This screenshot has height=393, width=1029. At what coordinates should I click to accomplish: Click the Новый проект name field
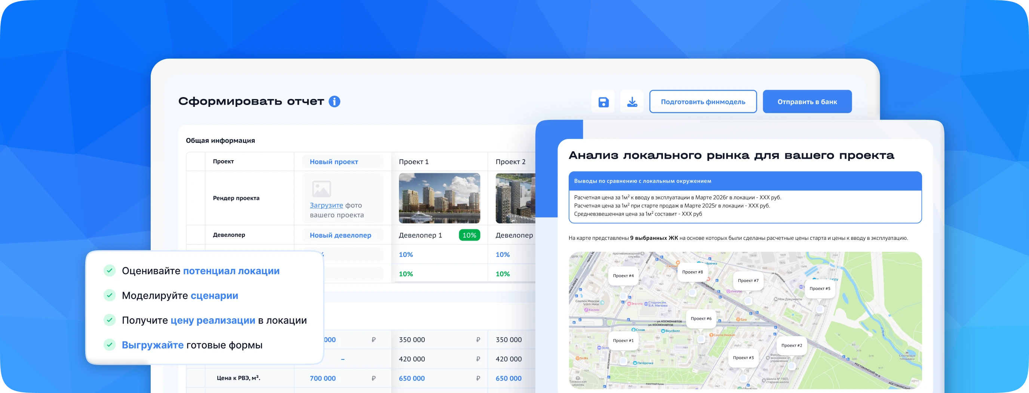343,162
